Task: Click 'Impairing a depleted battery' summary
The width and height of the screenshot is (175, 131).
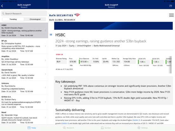Action: point(13,89)
